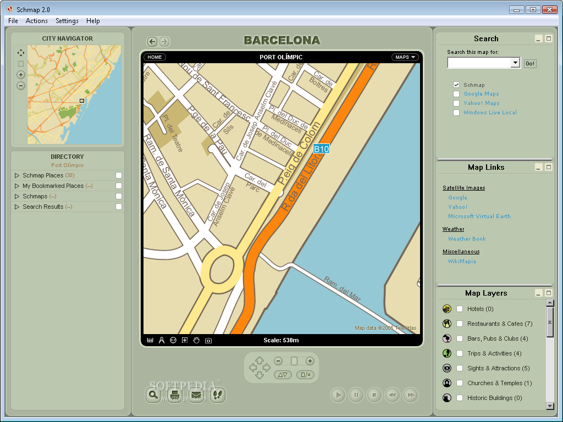Viewport: 563px width, 422px height.
Task: Click the plus zoom button beside the zoom slider
Action: pos(310,361)
